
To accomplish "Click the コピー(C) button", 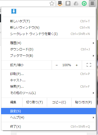I will point(59,102).
